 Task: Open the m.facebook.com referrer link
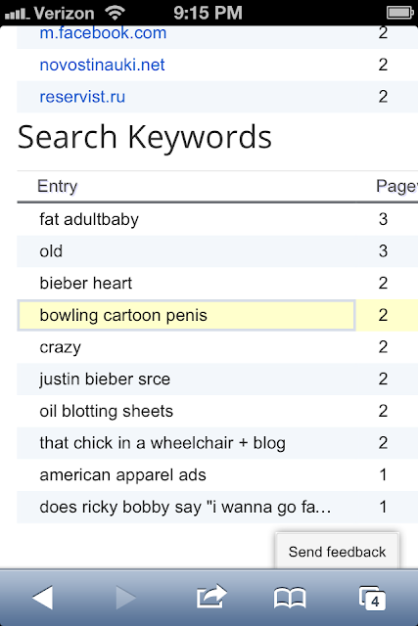coord(103,33)
